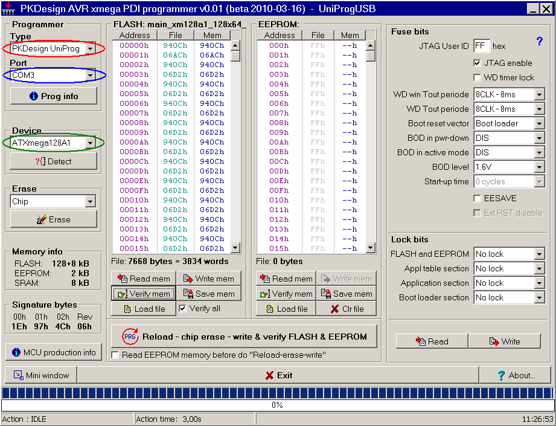Screen dimensions: 556x426
Task: Save EEPROM memory to file
Action: tap(347, 294)
